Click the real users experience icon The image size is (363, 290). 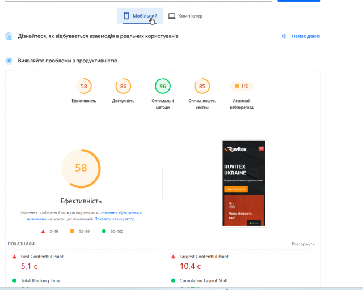click(9, 36)
